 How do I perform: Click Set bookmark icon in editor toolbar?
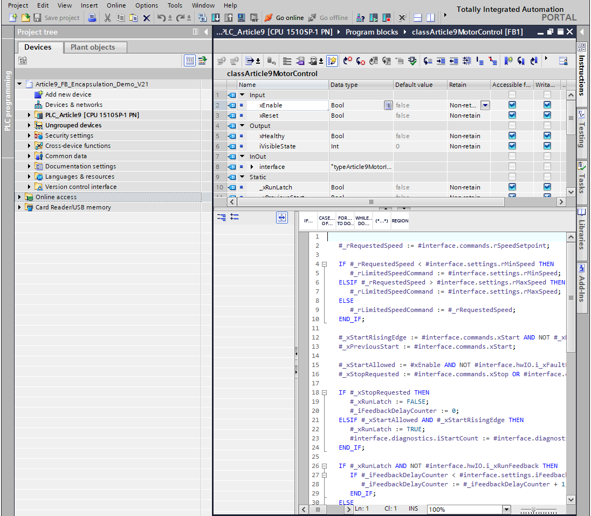508,60
